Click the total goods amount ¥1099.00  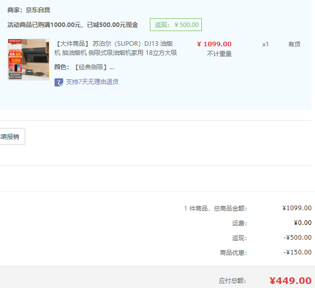click(x=297, y=208)
